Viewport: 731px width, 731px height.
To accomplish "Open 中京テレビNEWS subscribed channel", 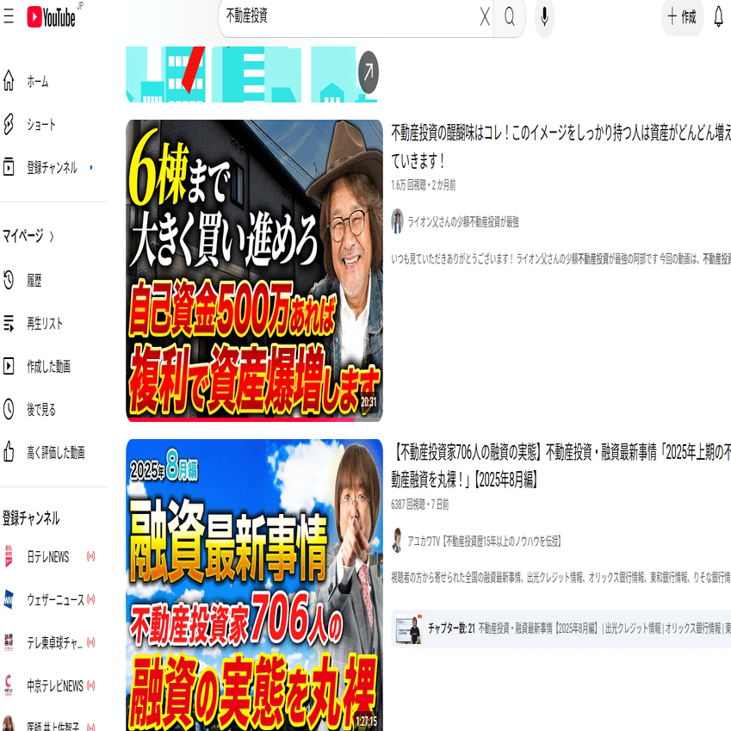I will click(x=53, y=685).
